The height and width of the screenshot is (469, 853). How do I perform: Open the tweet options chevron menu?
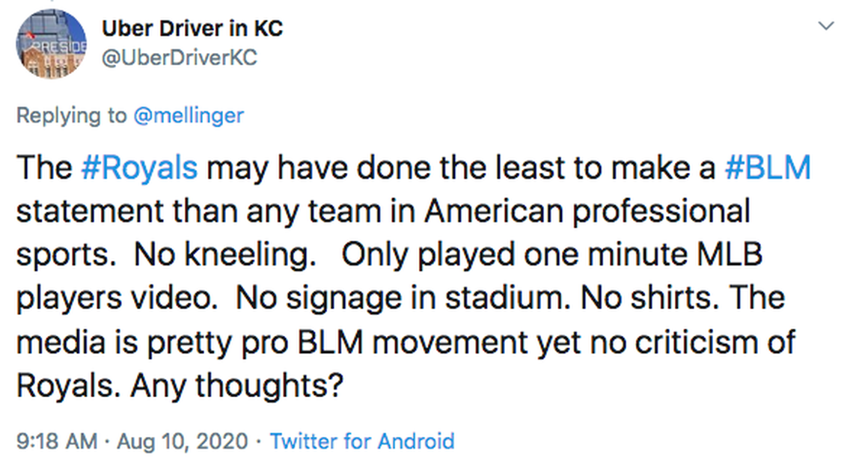(x=825, y=27)
